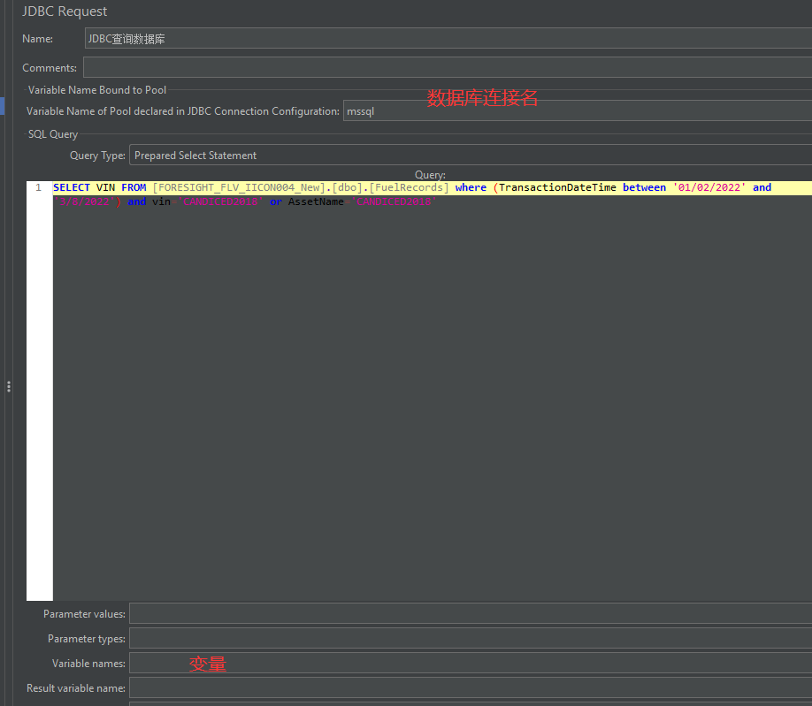Click the Name field showing JDBC查询数据库
The height and width of the screenshot is (706, 812).
265,38
